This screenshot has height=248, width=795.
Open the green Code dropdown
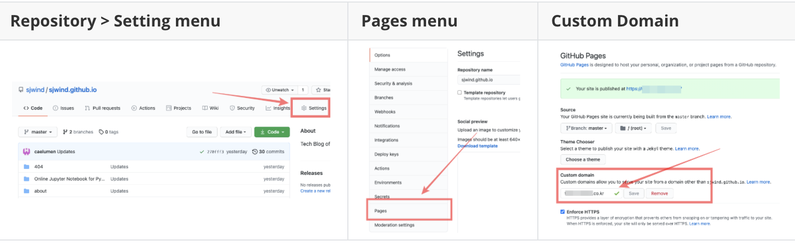tap(272, 132)
